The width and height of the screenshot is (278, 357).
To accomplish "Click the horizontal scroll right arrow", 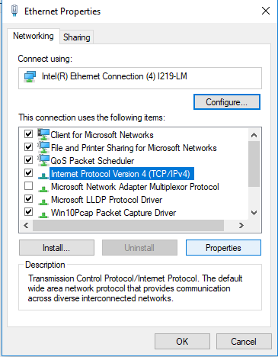I will coord(241,225).
